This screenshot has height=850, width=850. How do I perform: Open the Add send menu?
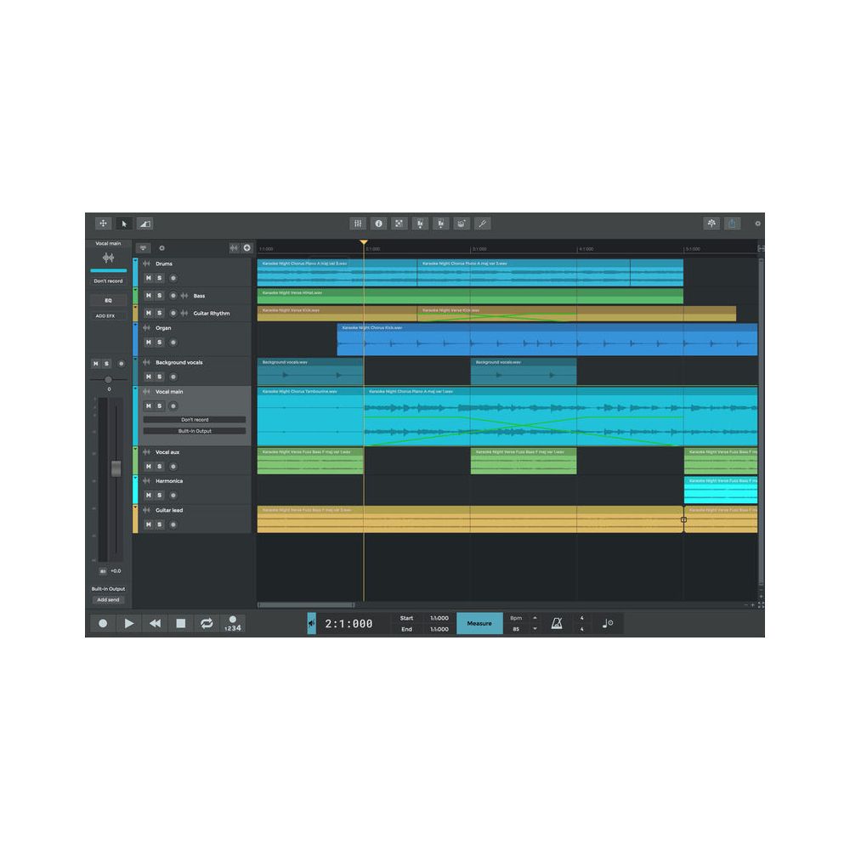click(108, 599)
